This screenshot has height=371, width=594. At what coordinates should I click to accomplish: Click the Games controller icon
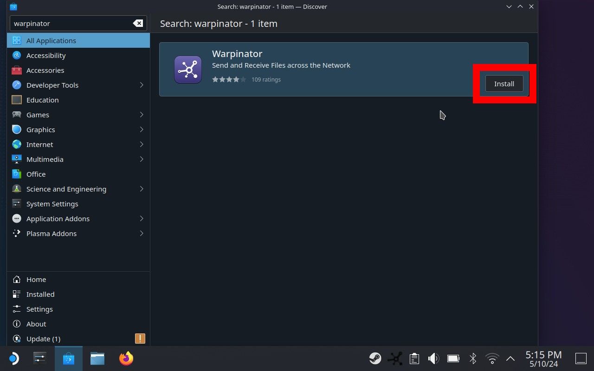pyautogui.click(x=17, y=115)
